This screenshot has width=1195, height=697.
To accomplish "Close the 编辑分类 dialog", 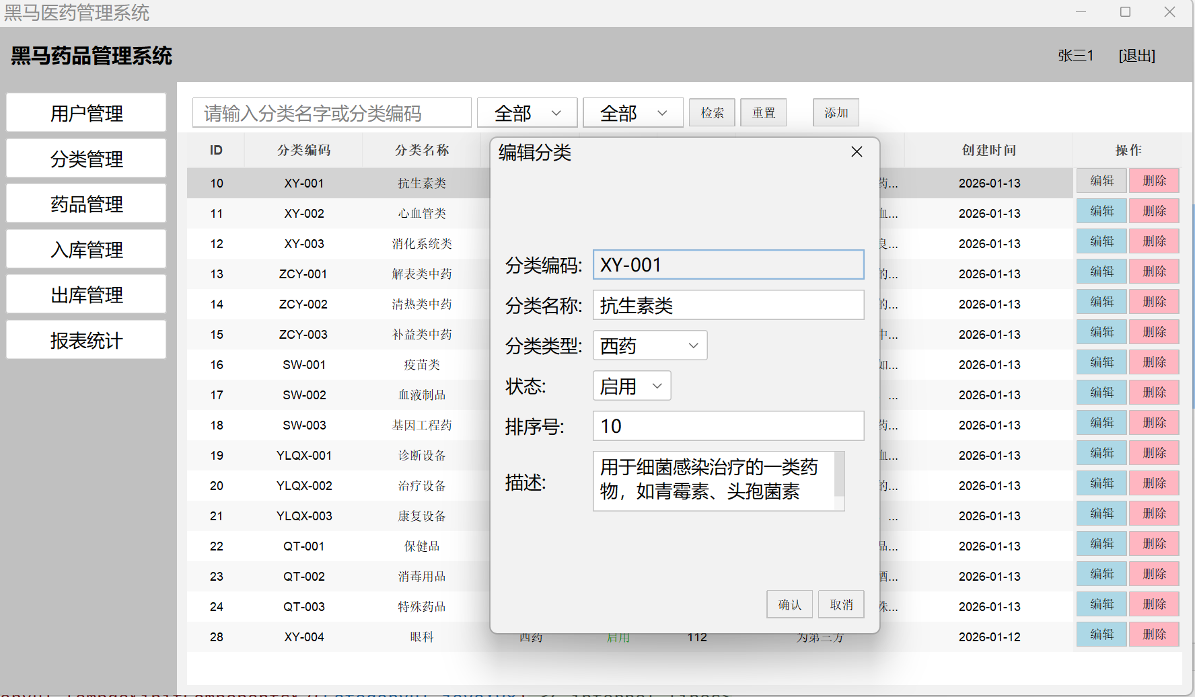I will [x=857, y=152].
